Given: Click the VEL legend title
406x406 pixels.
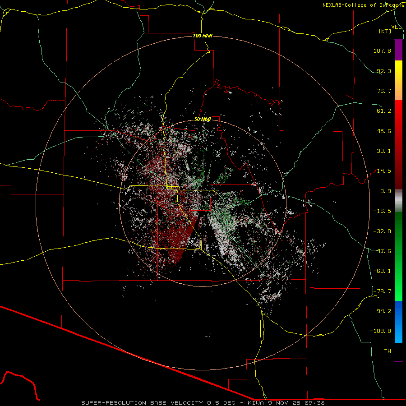Looking at the screenshot, I should click(396, 27).
